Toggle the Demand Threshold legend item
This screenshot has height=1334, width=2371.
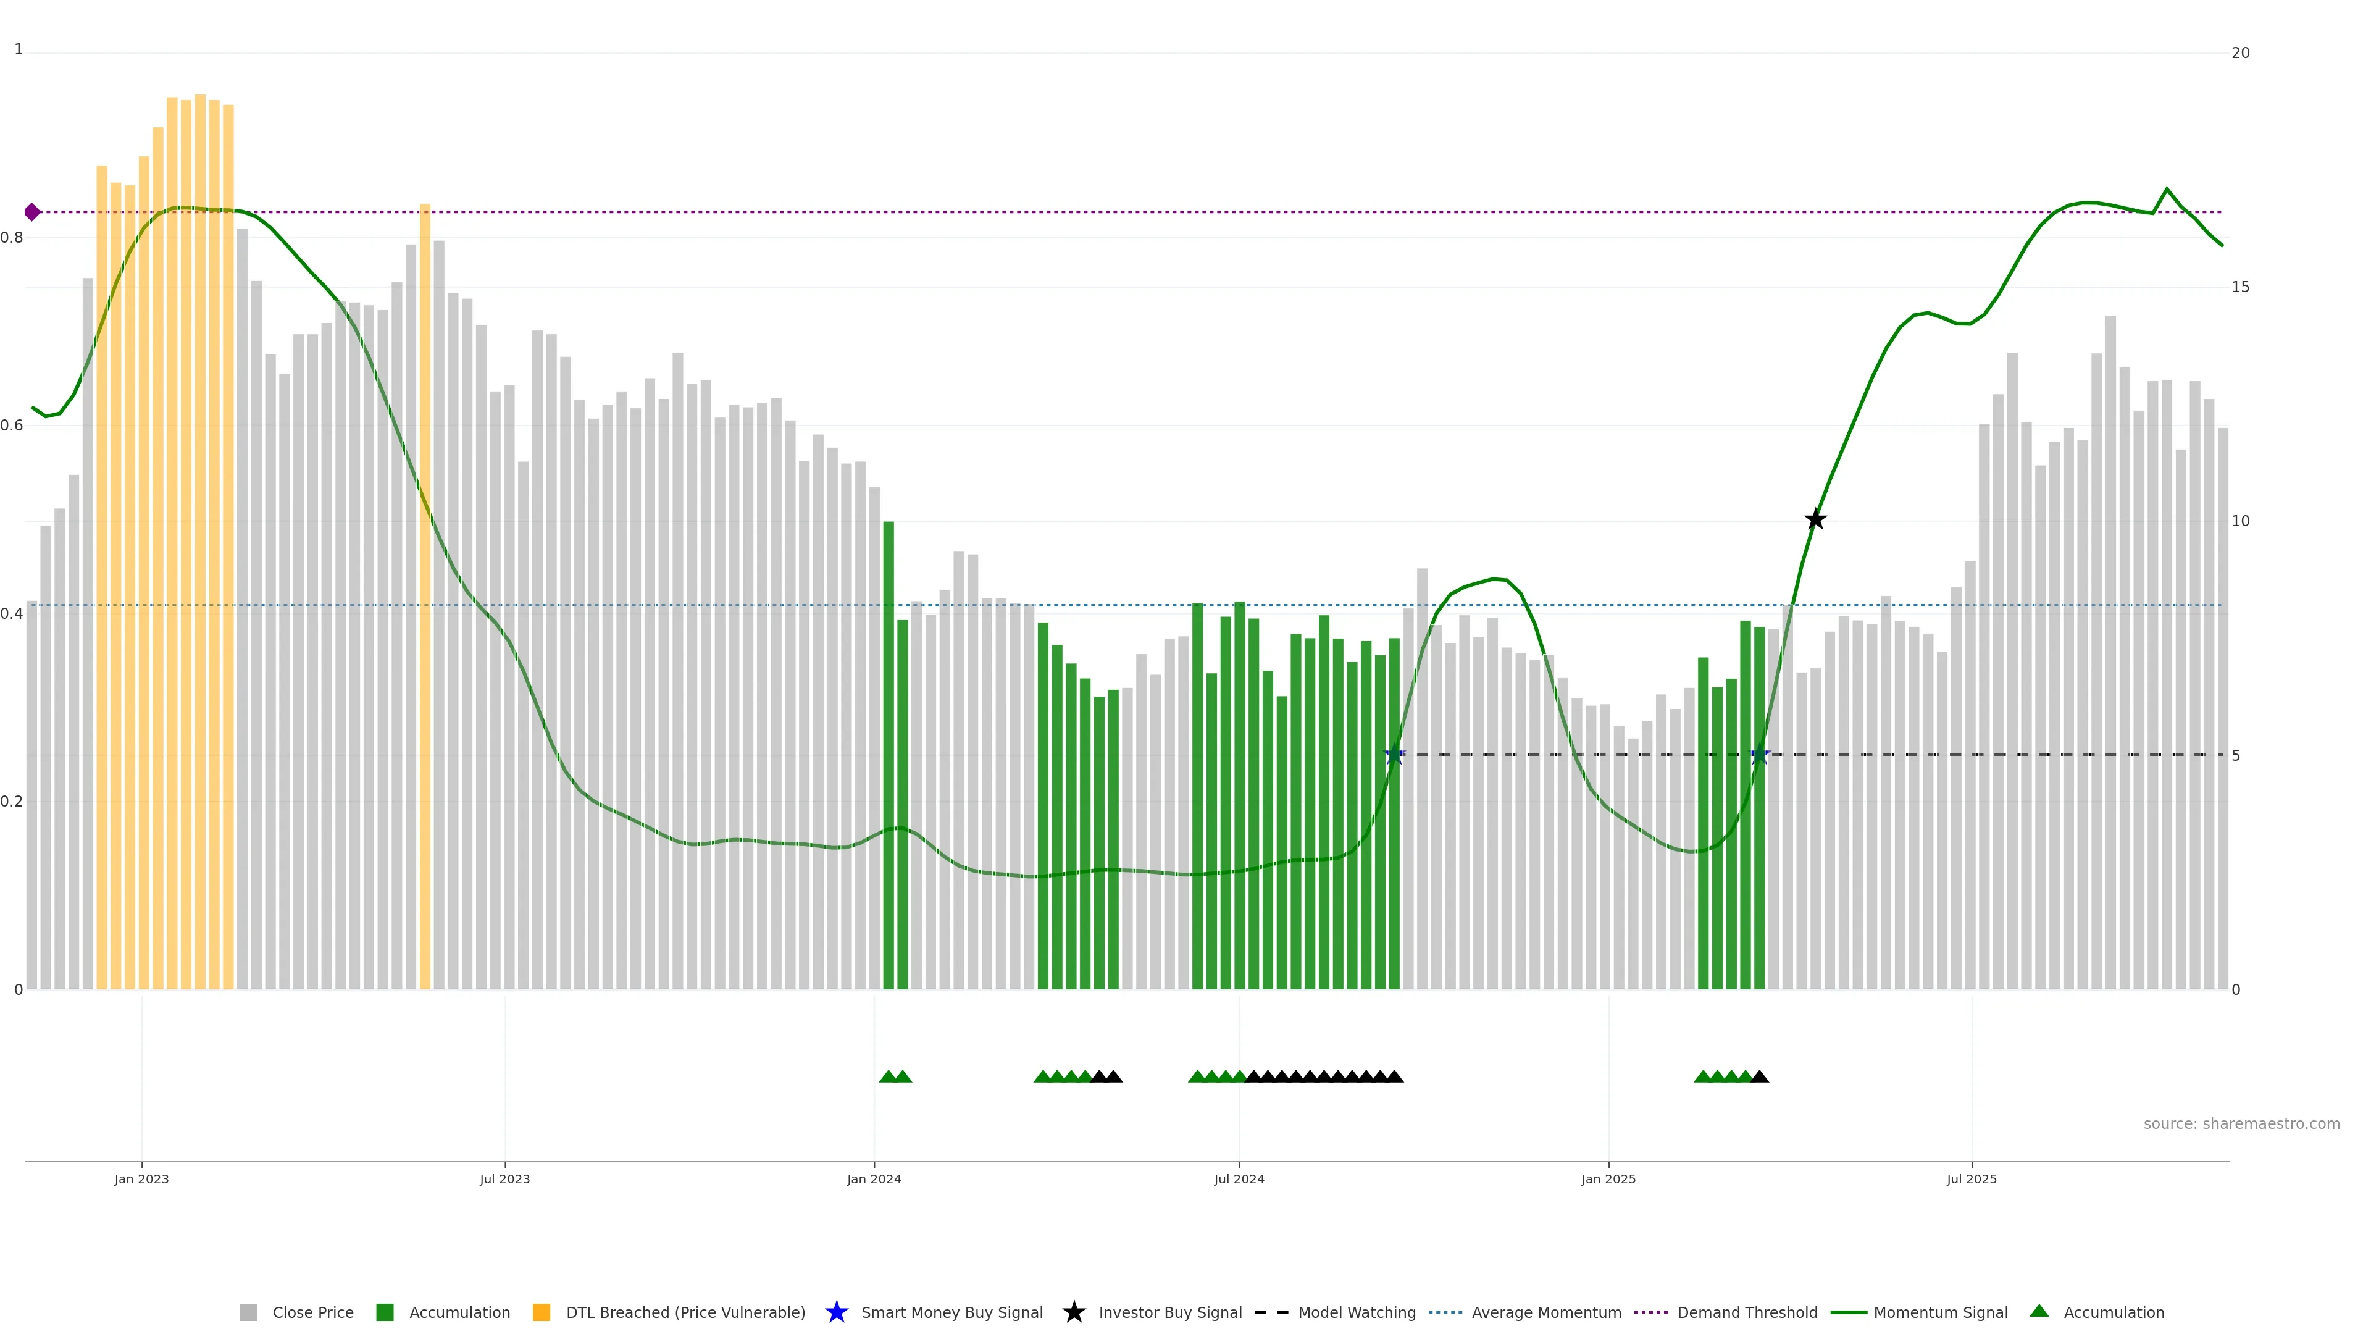click(1746, 1312)
